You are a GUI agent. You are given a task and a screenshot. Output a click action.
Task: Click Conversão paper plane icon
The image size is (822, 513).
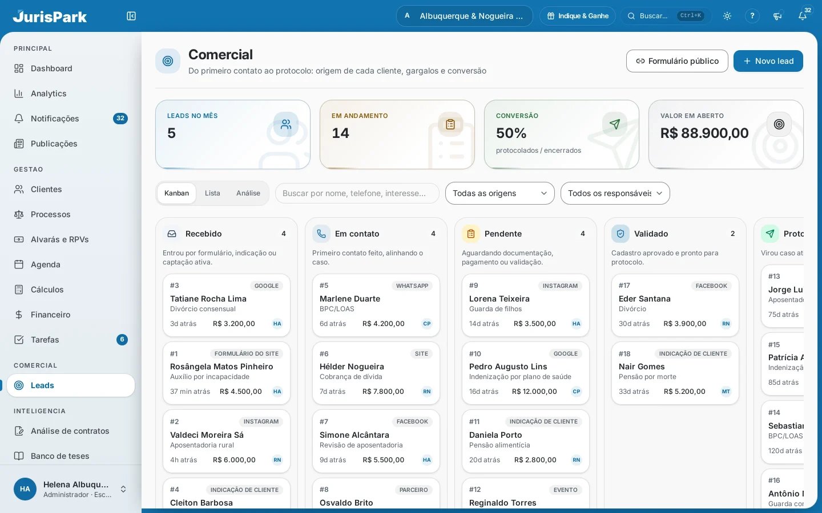click(x=615, y=124)
